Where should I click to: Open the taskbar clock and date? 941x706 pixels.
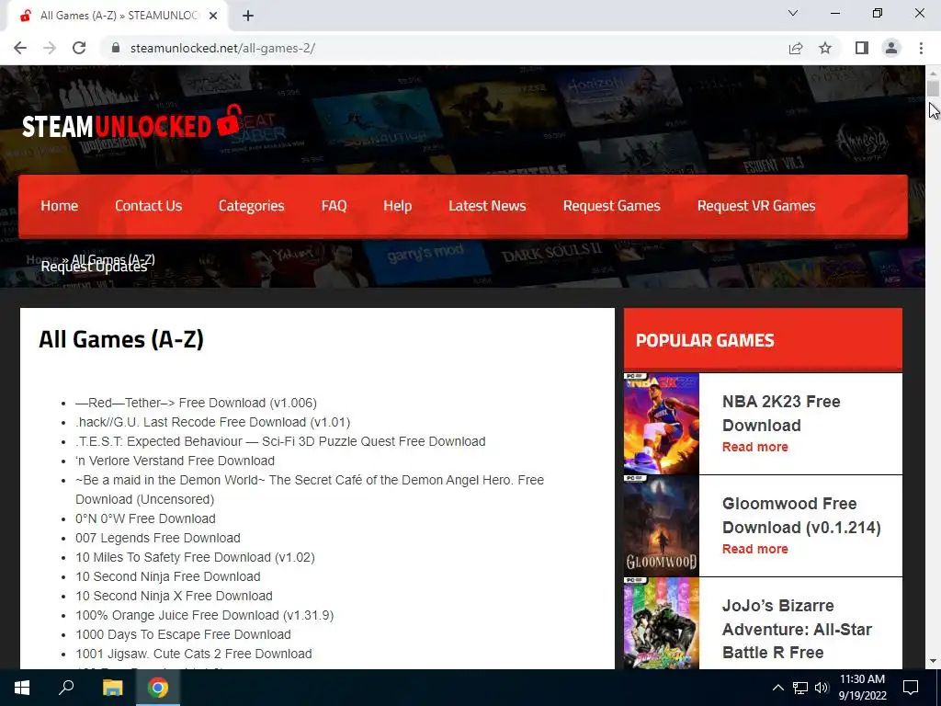point(862,688)
